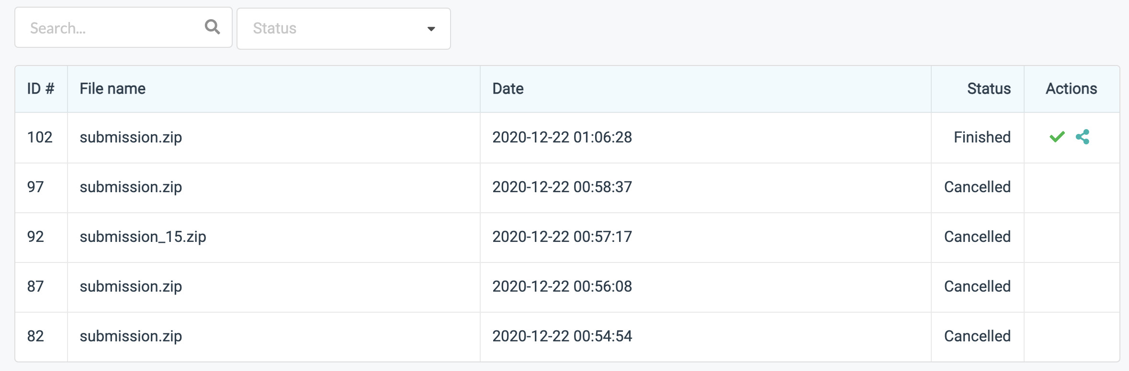Sort the table by ID #
Viewport: 1129px width, 371px height.
(x=41, y=88)
